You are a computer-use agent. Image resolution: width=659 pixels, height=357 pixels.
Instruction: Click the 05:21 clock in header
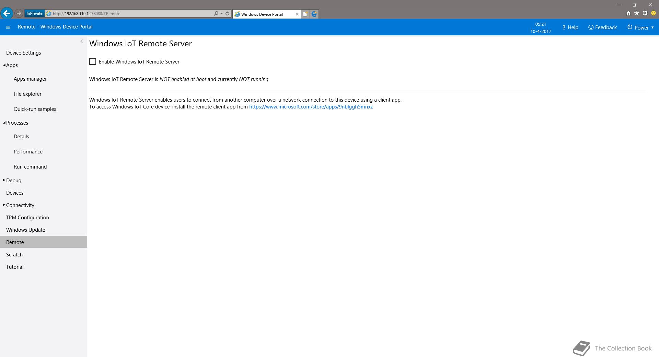click(x=541, y=24)
